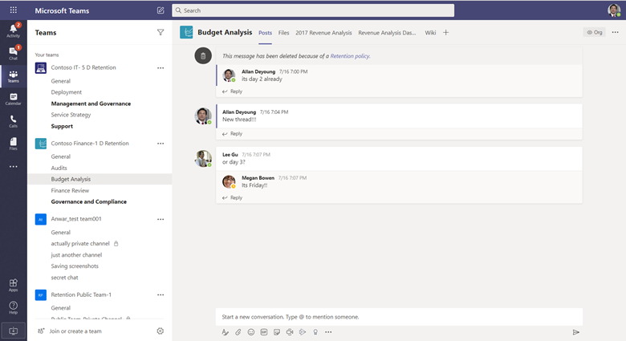Switch to the Posts tab
The width and height of the screenshot is (626, 341).
[x=265, y=33]
